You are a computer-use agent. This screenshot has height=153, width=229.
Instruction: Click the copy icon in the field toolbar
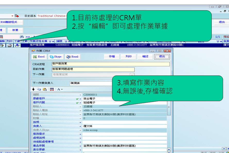39,89
